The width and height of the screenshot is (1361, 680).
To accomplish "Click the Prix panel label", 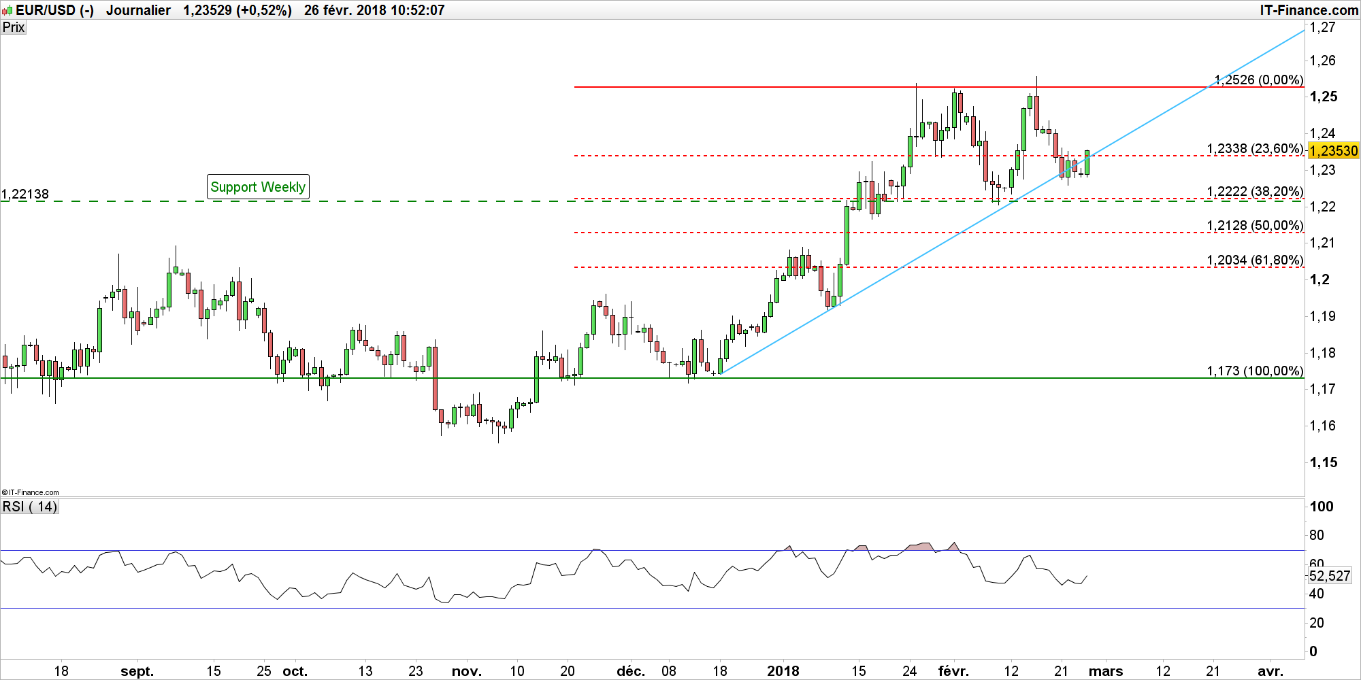I will [14, 27].
